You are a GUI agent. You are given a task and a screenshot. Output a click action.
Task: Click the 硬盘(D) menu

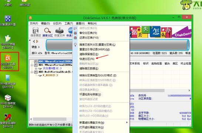46,23
